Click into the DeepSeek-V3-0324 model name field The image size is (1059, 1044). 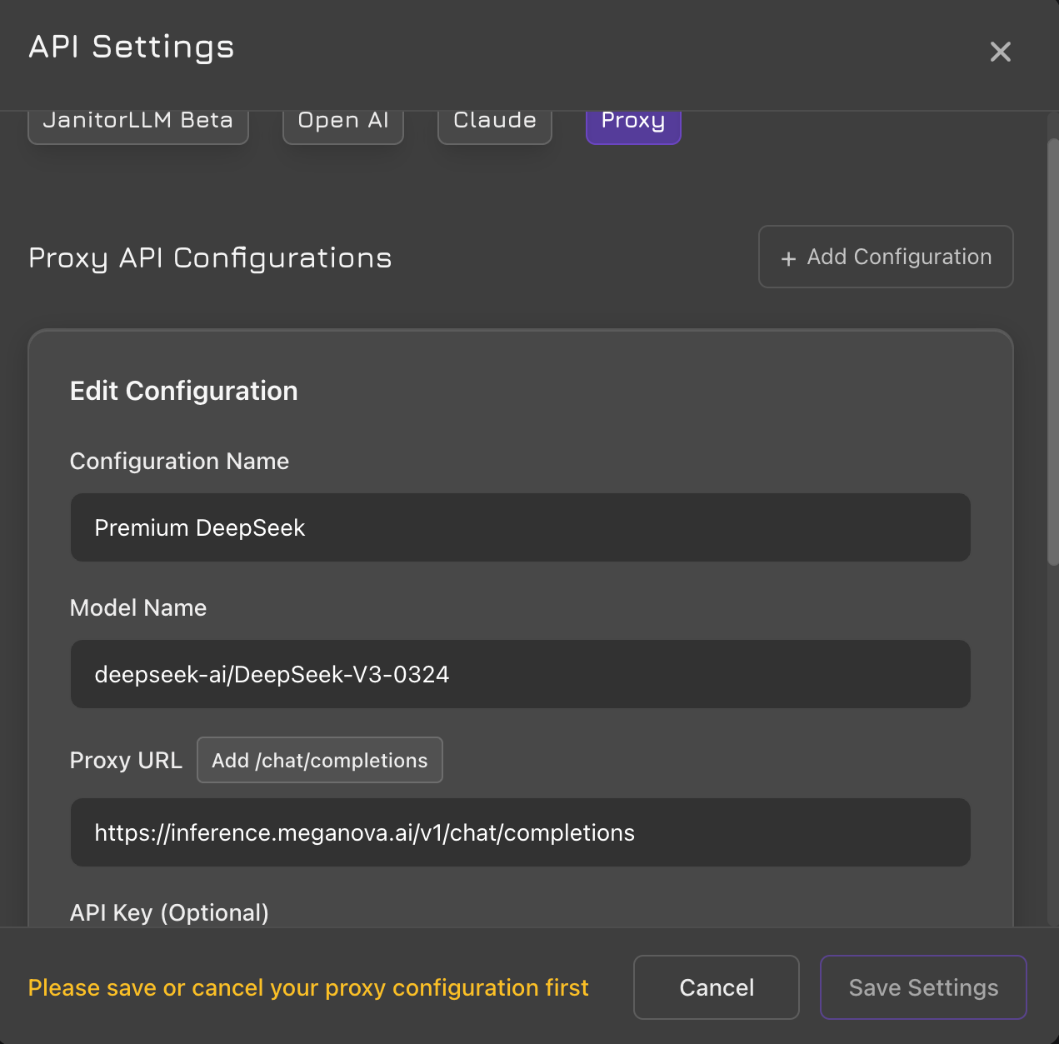(520, 674)
